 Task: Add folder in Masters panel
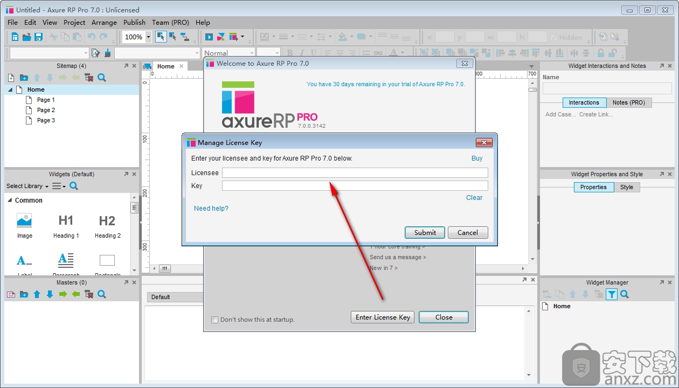tap(24, 294)
